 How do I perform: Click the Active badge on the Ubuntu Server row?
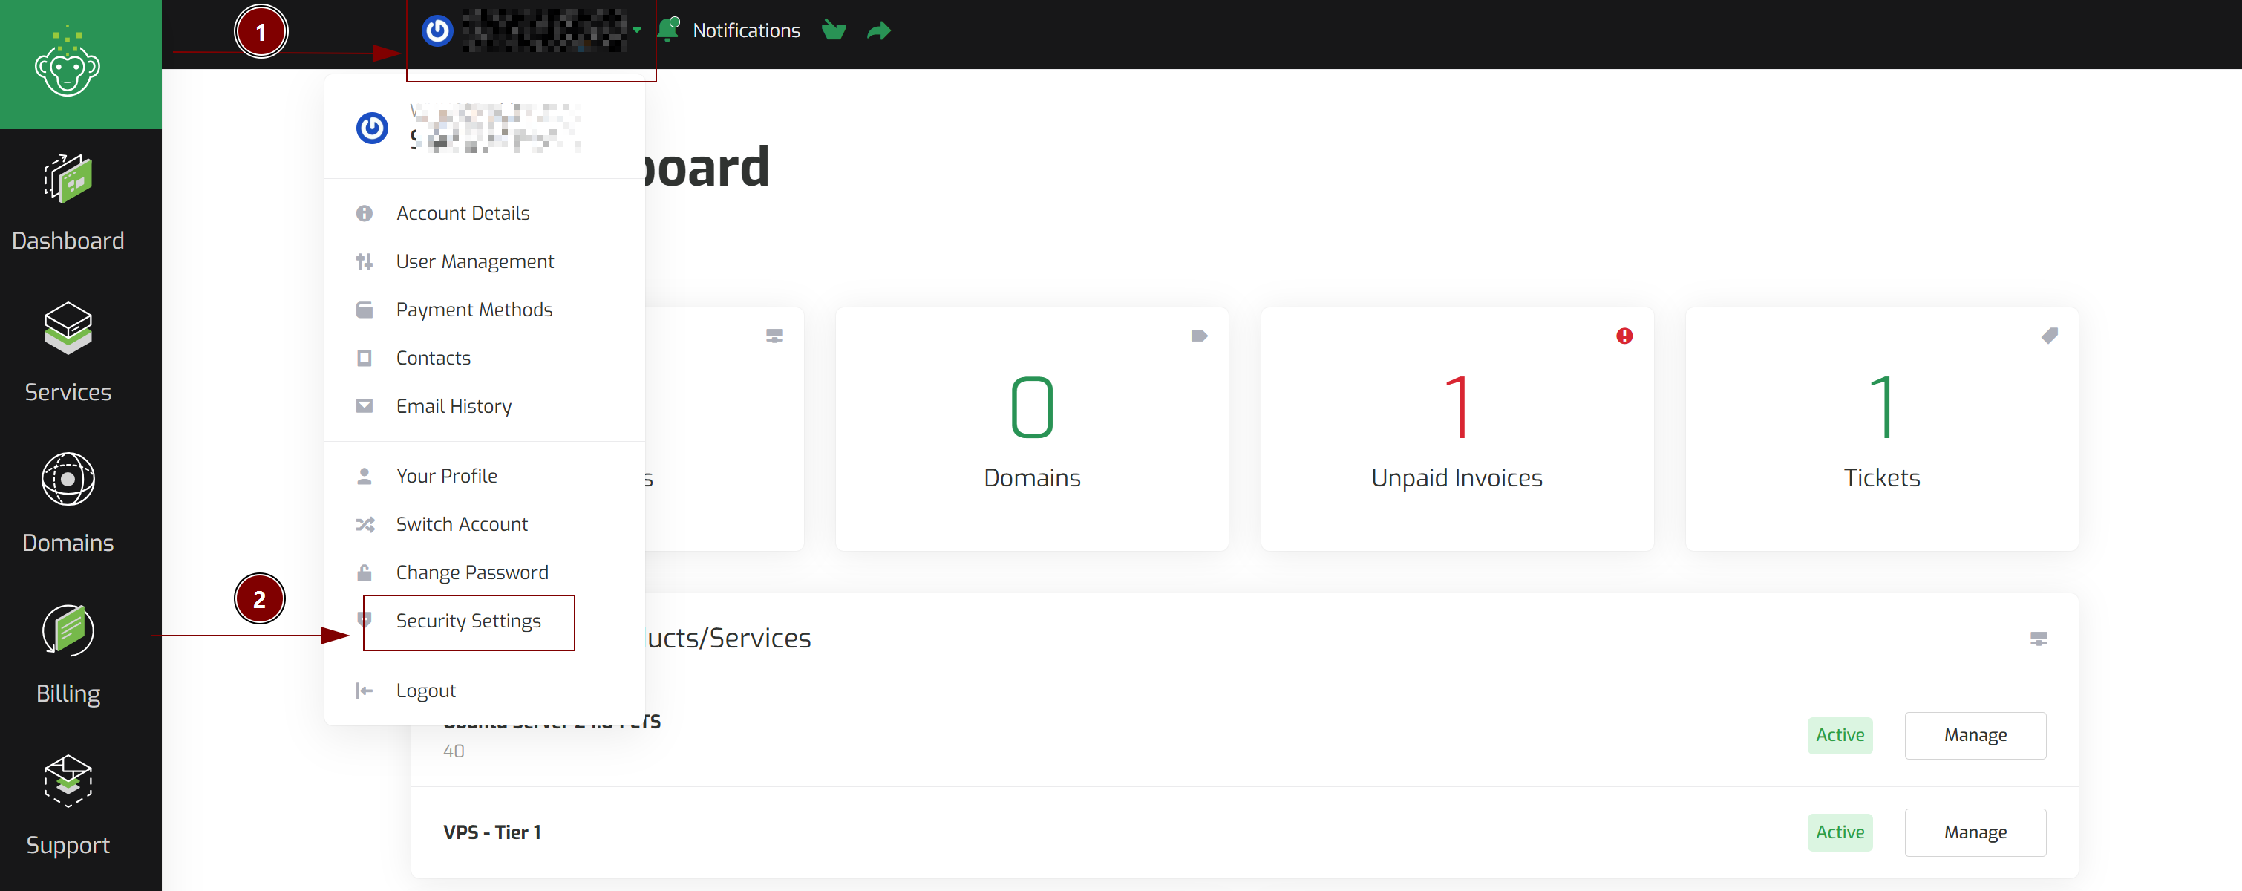pyautogui.click(x=1839, y=735)
